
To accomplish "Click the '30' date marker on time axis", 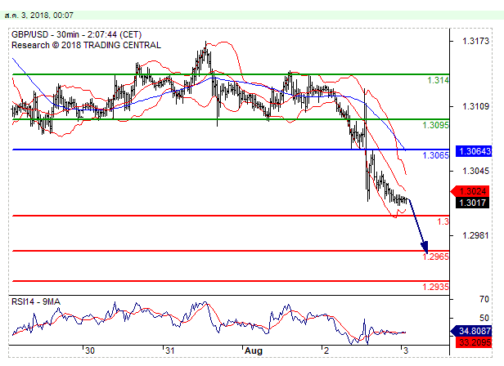I will [90, 350].
